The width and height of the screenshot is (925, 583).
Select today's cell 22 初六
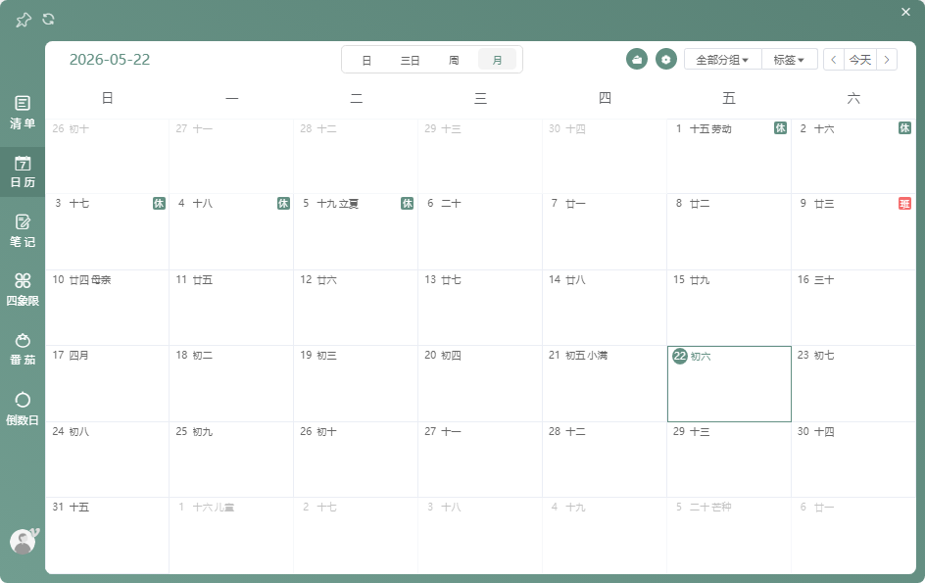tap(729, 384)
